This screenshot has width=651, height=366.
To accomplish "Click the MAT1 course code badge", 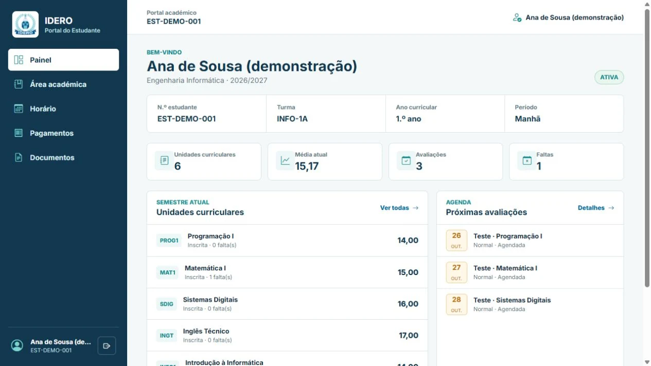I will [x=168, y=272].
